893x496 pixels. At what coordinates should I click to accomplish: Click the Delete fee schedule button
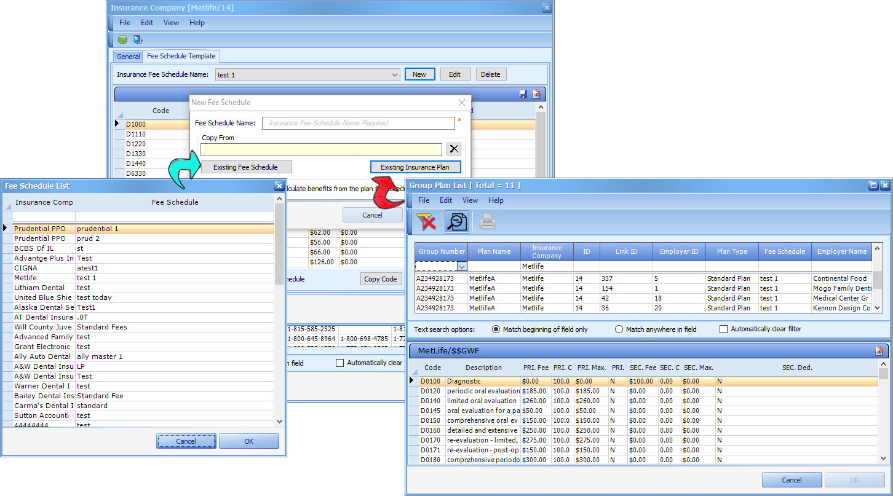click(x=490, y=74)
